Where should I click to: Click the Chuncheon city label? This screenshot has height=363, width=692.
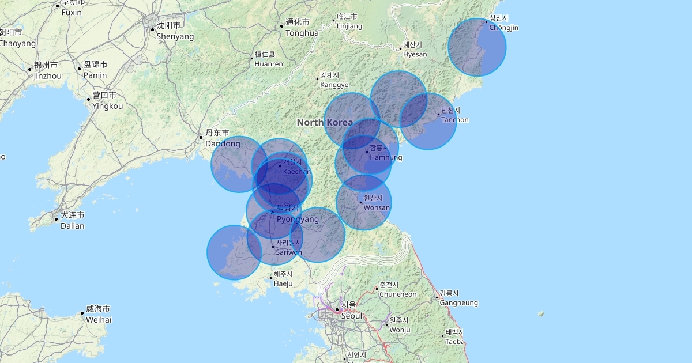click(x=397, y=294)
